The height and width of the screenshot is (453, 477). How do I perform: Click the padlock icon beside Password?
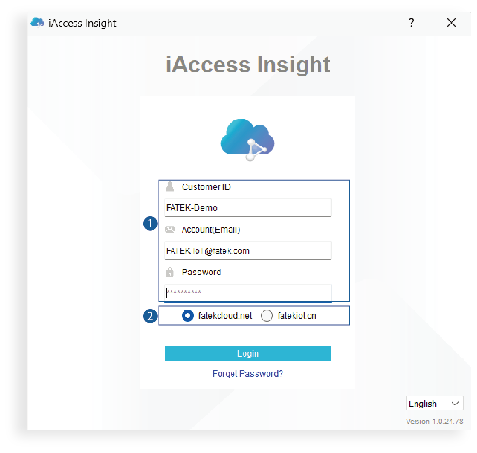[170, 272]
